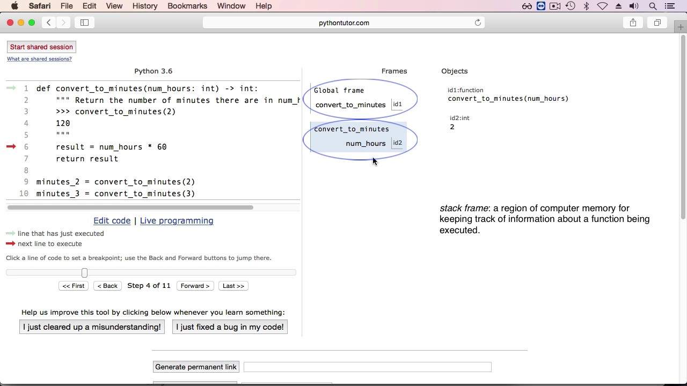The height and width of the screenshot is (386, 687).
Task: Click line 3 '>>> convert_to_minutes(2)'
Action: point(116,112)
